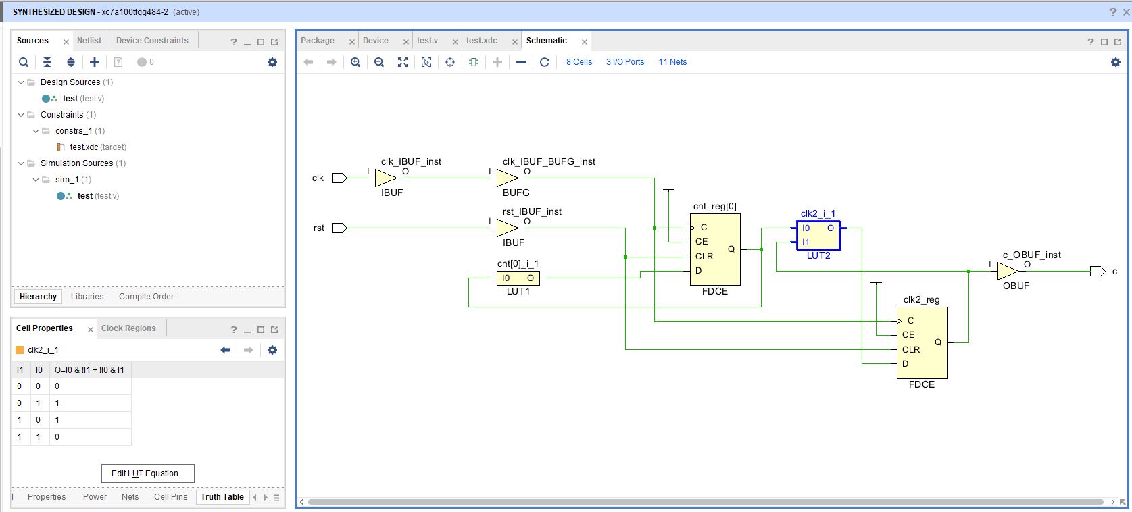Open the test.xdc editor tab
Viewport: 1132px width, 512px height.
pos(482,41)
